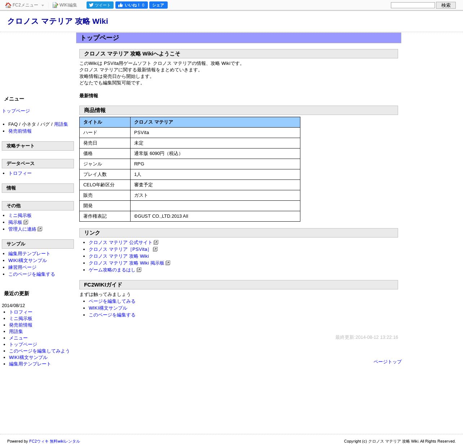Open 編集用テンプレート in 最近の更新 list

[30, 364]
